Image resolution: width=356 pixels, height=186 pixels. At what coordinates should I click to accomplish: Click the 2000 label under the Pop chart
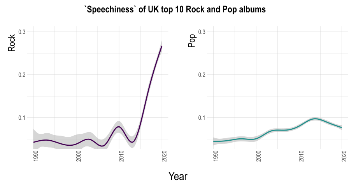[259, 157]
